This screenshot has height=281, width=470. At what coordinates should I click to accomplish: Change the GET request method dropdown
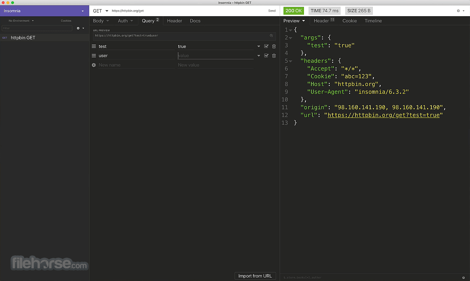pos(100,11)
